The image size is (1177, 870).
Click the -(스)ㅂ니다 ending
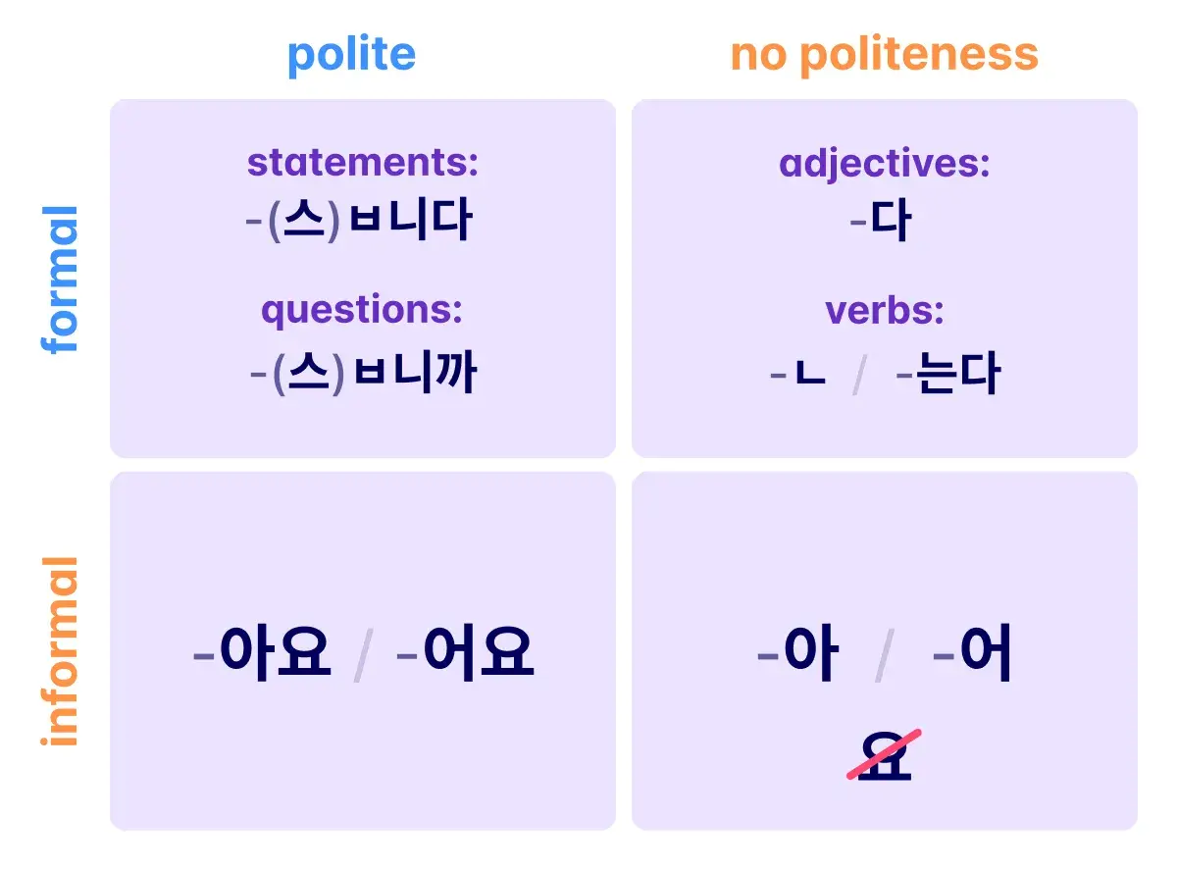pyautogui.click(x=359, y=222)
